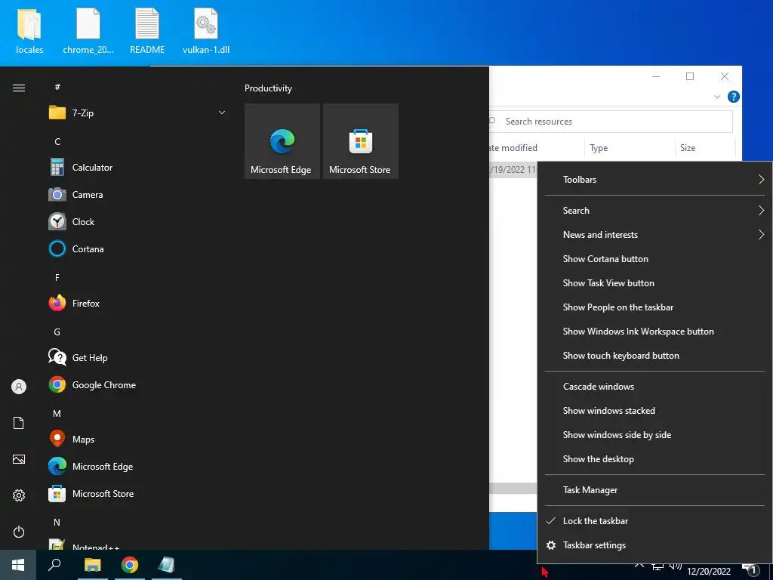Open File Explorer on the taskbar
773x580 pixels.
pyautogui.click(x=92, y=565)
